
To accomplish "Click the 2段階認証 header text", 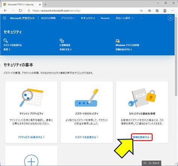I will tap(65, 45).
